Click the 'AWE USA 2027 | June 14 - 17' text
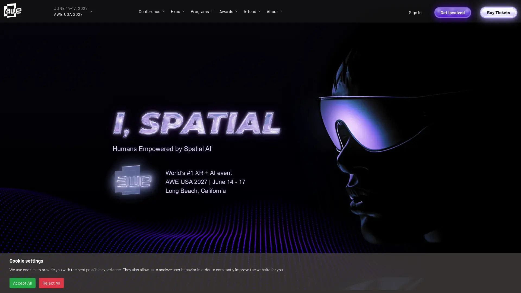Viewport: 521px width, 293px height. 205,182
